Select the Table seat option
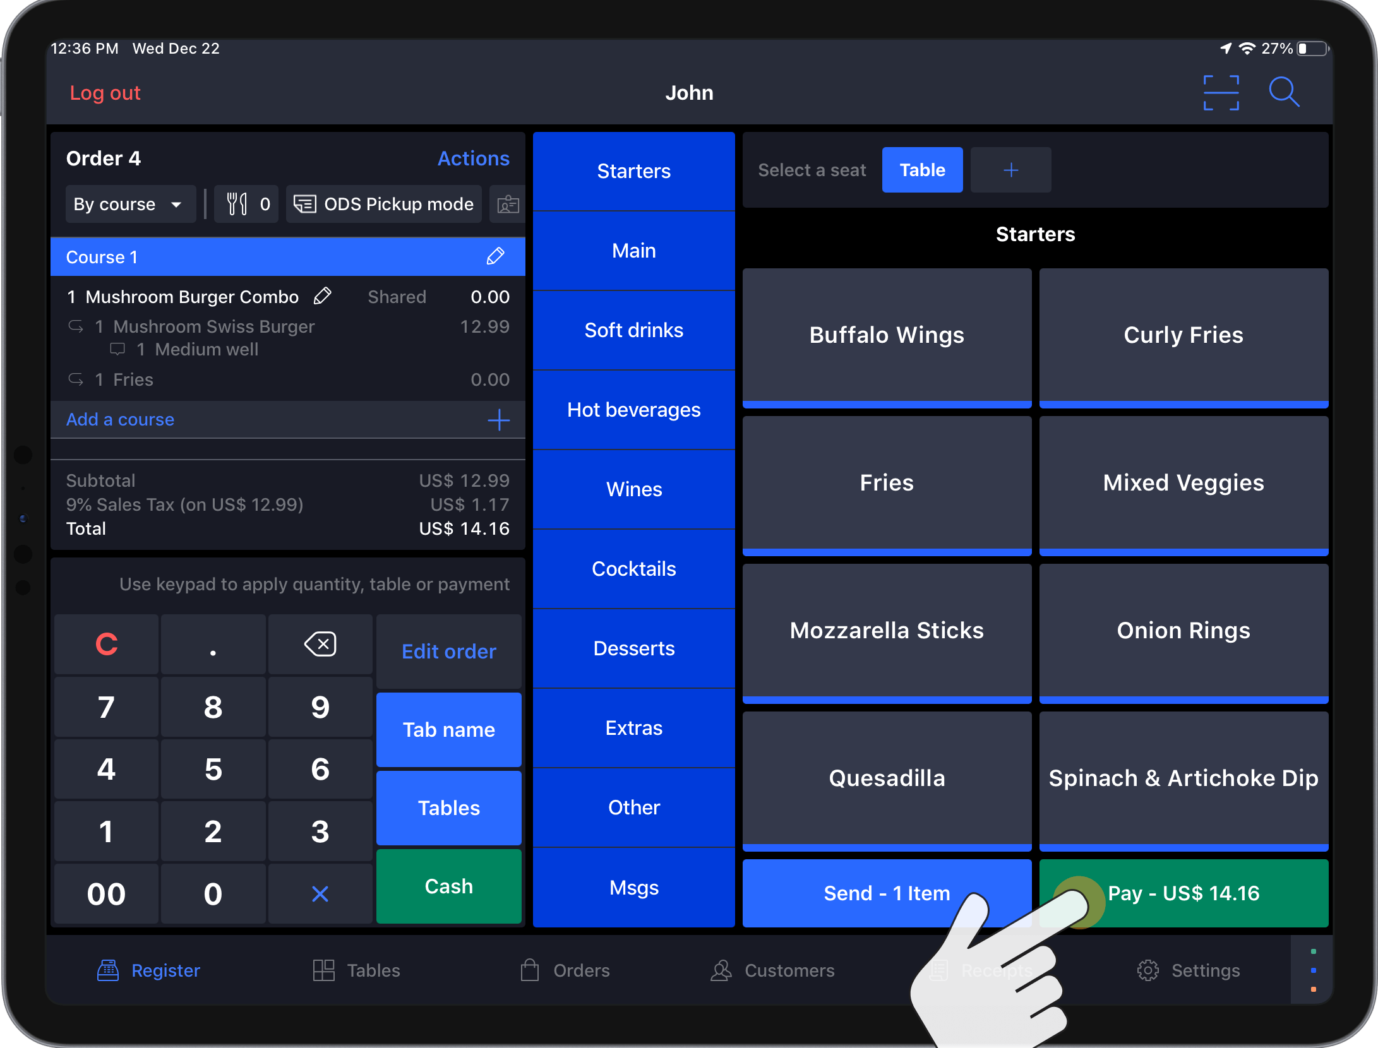The height and width of the screenshot is (1048, 1378). tap(921, 169)
